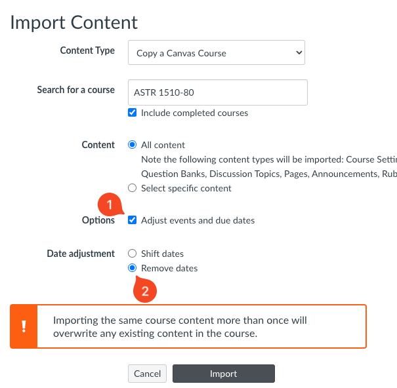Click the Search for a course label

[x=75, y=90]
